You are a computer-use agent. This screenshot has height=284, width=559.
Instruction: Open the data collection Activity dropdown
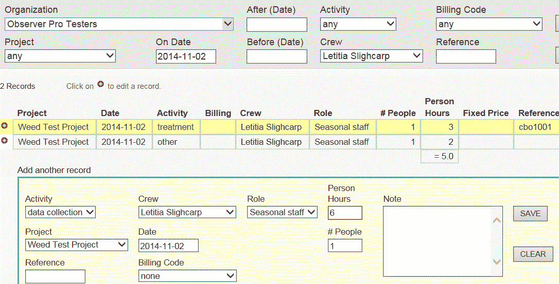point(60,212)
